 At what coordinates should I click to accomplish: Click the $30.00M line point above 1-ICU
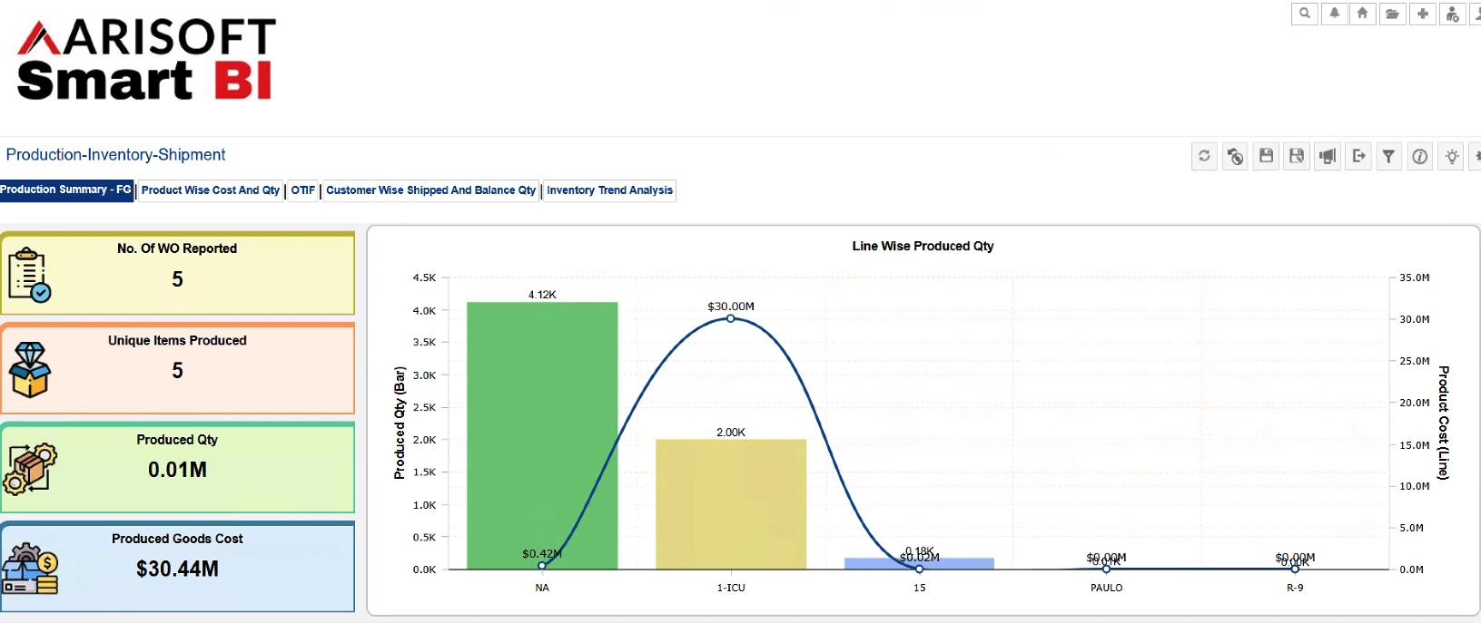tap(731, 318)
